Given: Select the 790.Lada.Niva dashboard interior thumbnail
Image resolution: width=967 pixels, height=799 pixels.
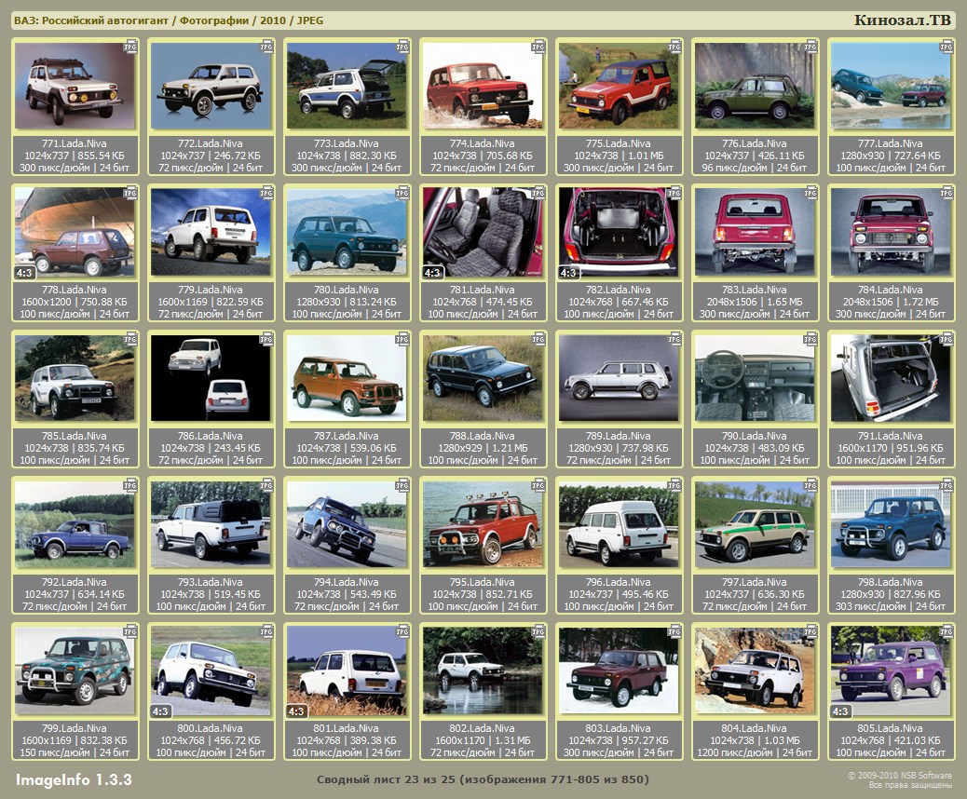Looking at the screenshot, I should click(755, 378).
